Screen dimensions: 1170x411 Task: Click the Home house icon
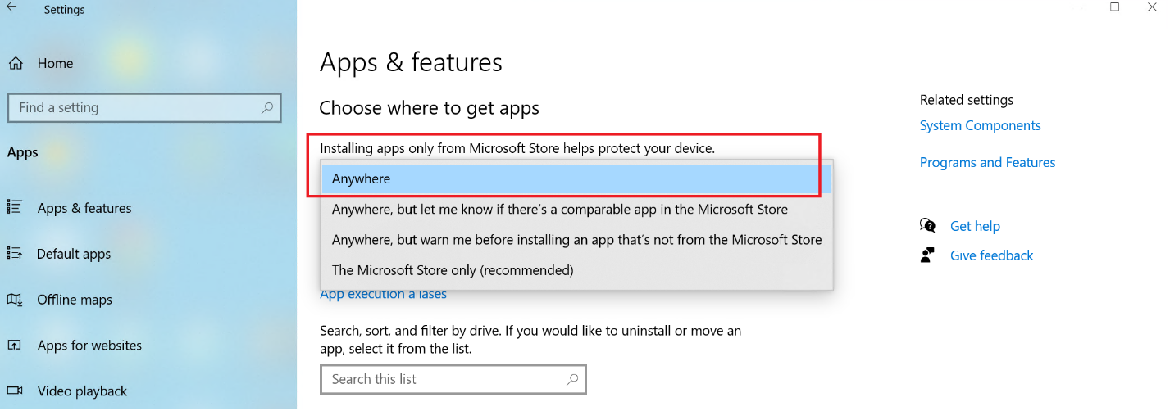16,63
